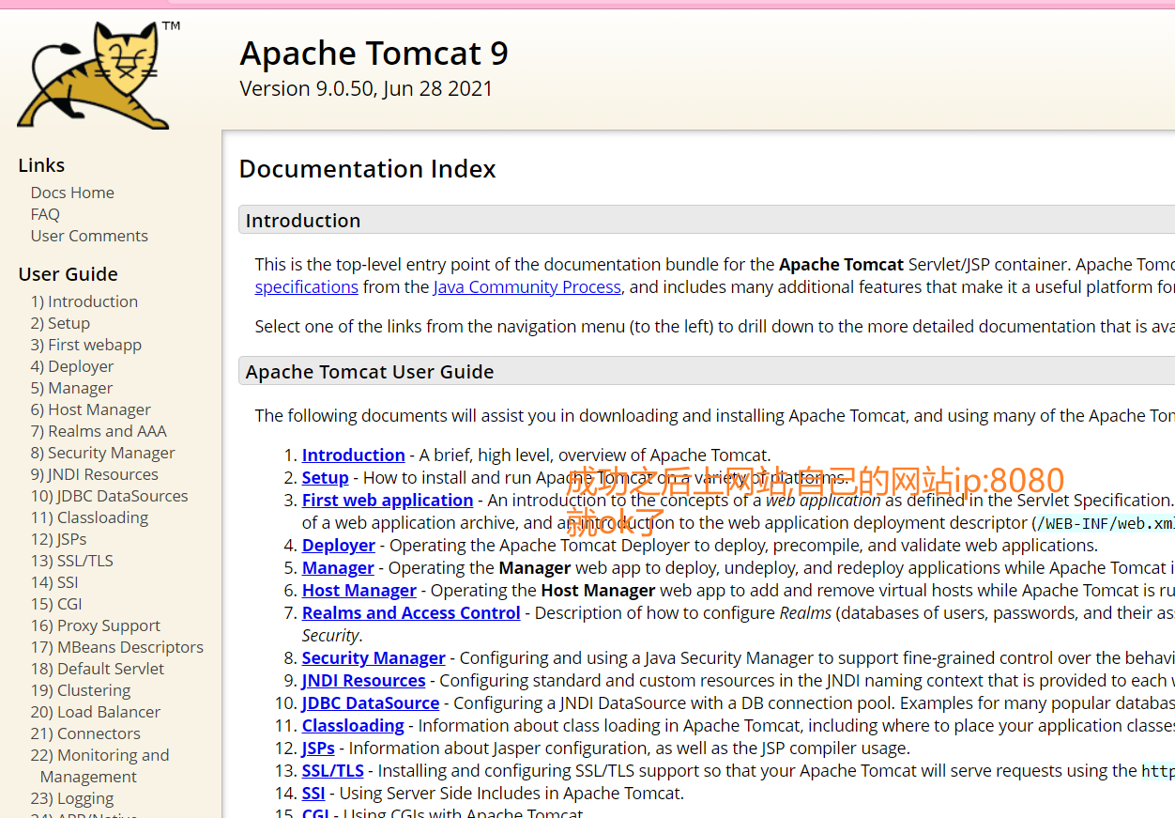Go to '6) Host Manager' in sidebar

(x=91, y=409)
